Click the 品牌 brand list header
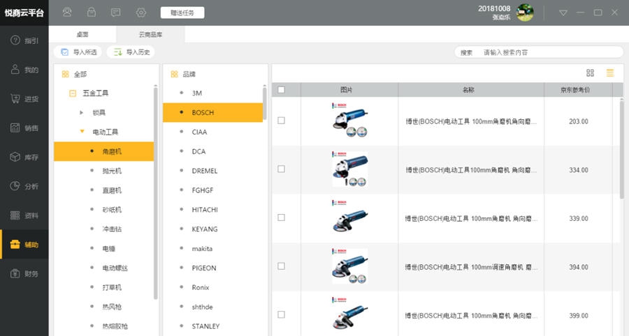The width and height of the screenshot is (629, 336). tap(183, 74)
